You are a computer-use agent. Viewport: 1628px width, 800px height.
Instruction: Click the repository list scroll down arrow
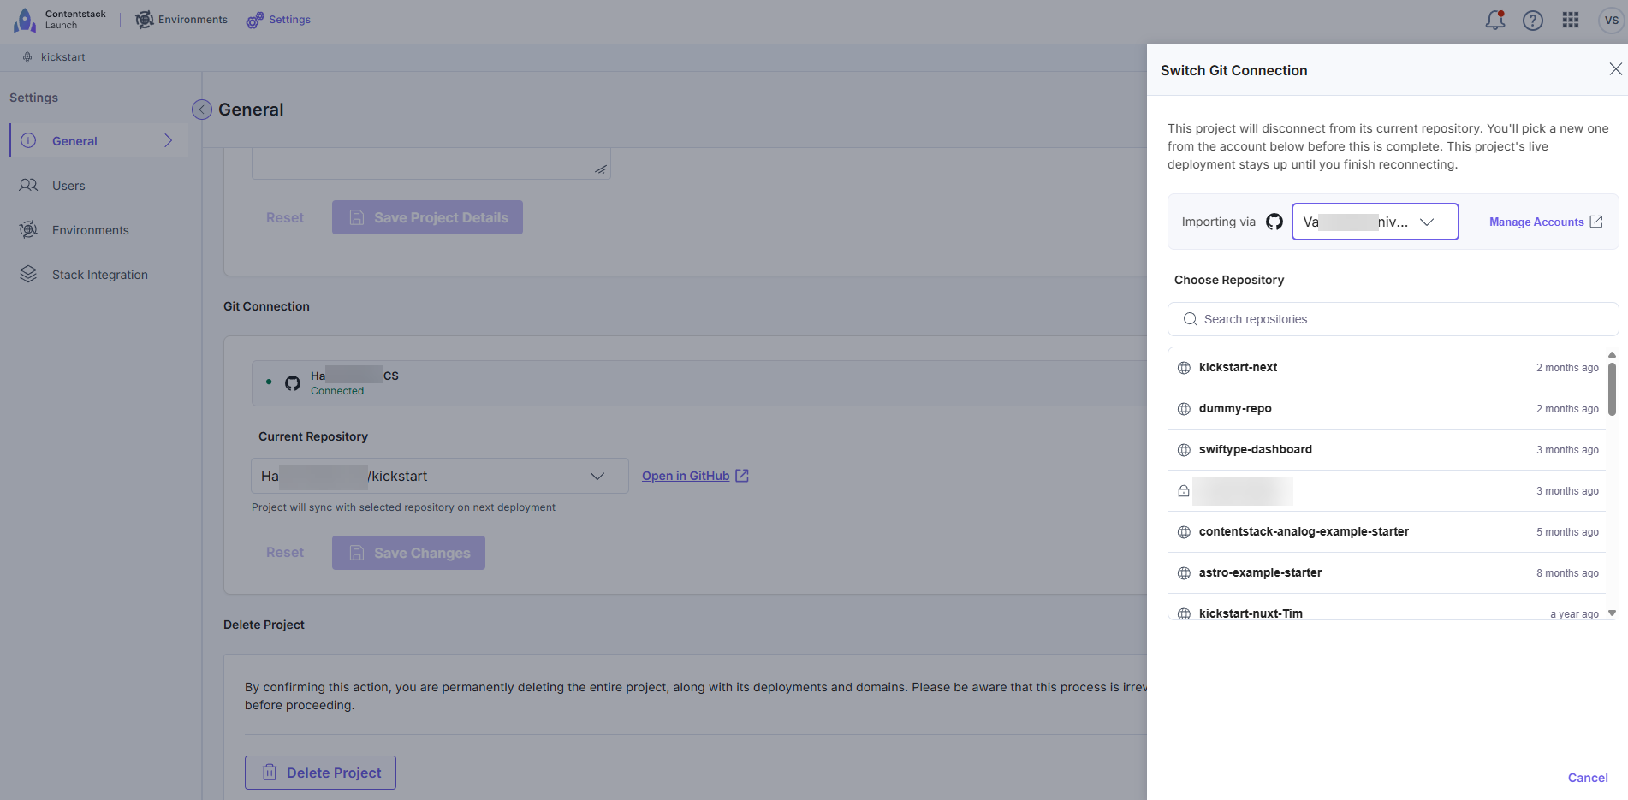coord(1612,613)
